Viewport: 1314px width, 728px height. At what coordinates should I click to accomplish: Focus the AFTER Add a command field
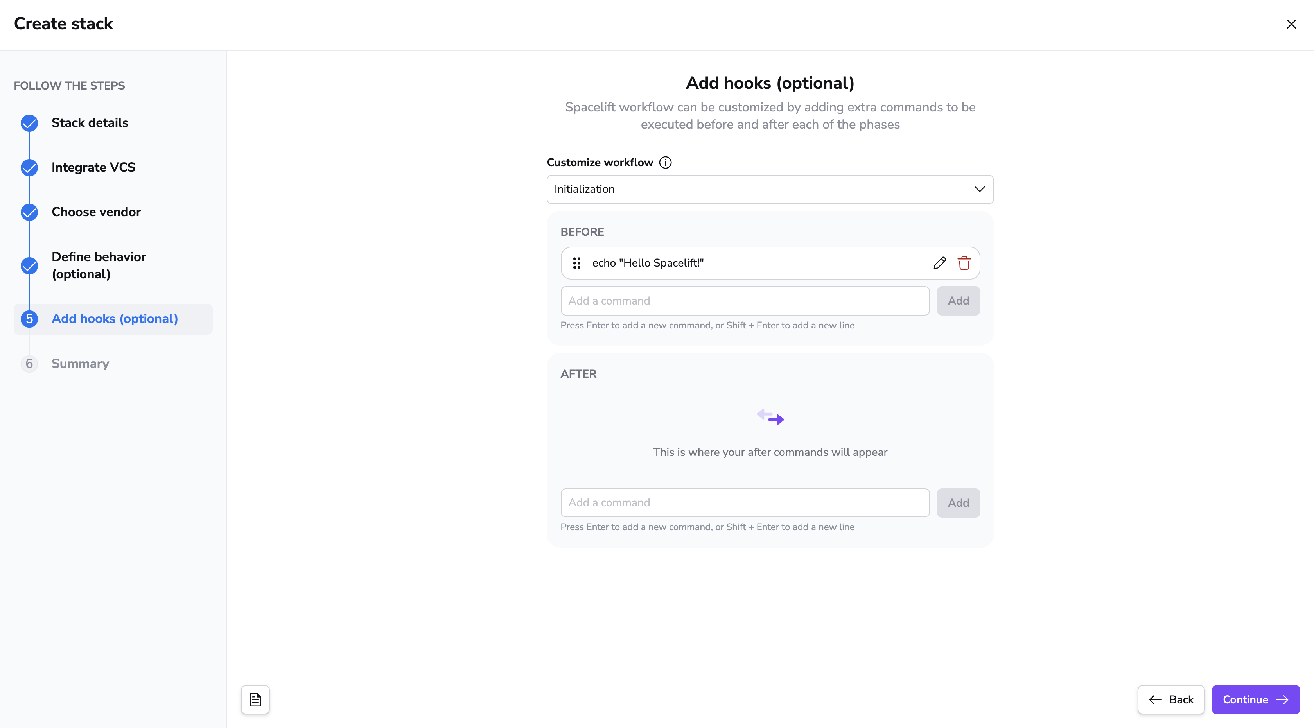point(745,503)
